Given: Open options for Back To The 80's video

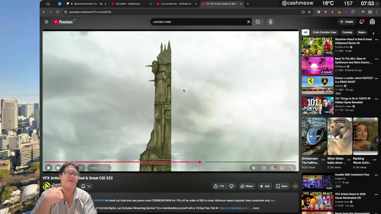Looking at the screenshot, I should [377, 59].
